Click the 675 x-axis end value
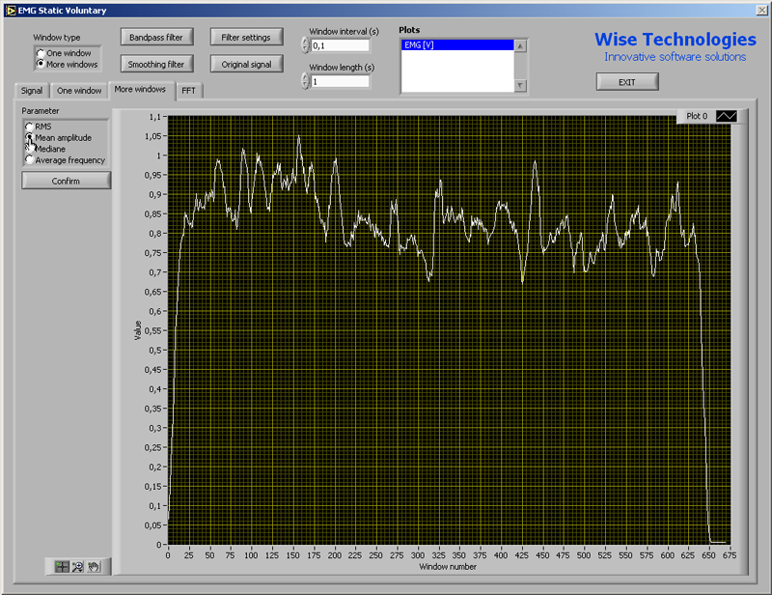Image resolution: width=772 pixels, height=595 pixels. click(730, 555)
